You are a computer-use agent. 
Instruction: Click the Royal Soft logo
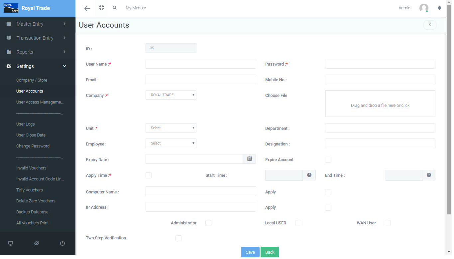11,8
